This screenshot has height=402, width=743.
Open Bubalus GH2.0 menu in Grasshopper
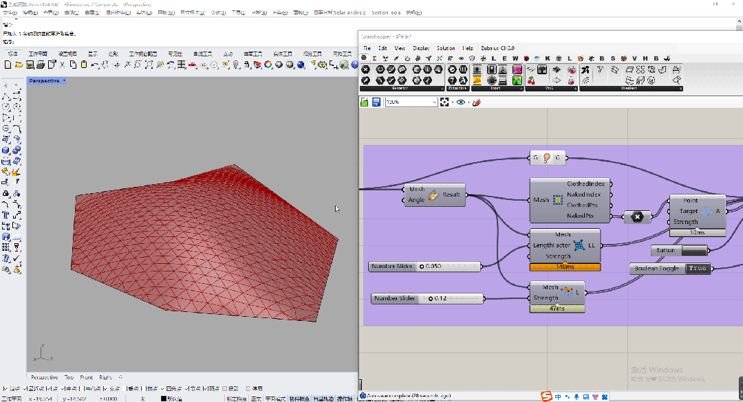[x=497, y=48]
